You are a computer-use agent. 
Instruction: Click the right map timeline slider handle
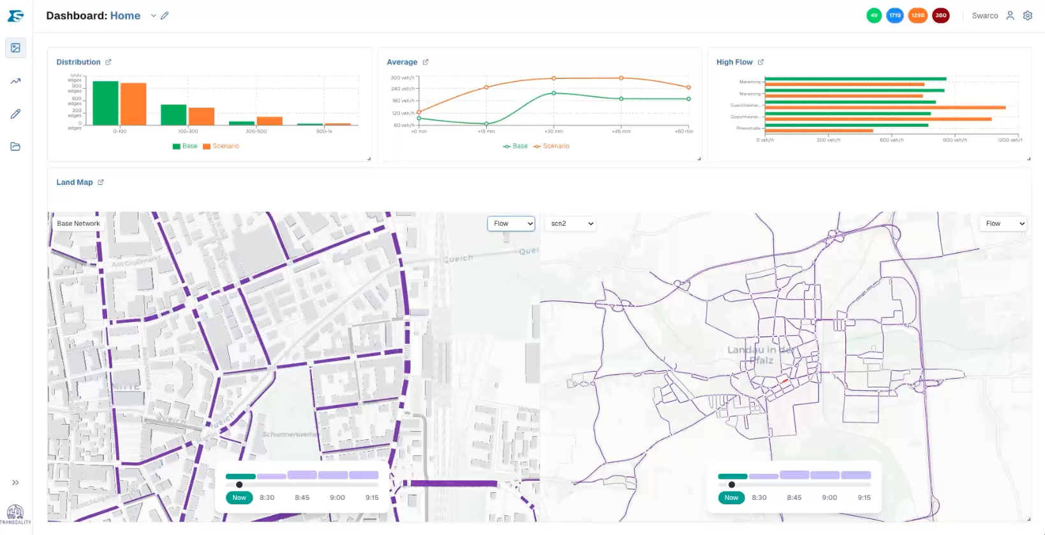coord(732,485)
